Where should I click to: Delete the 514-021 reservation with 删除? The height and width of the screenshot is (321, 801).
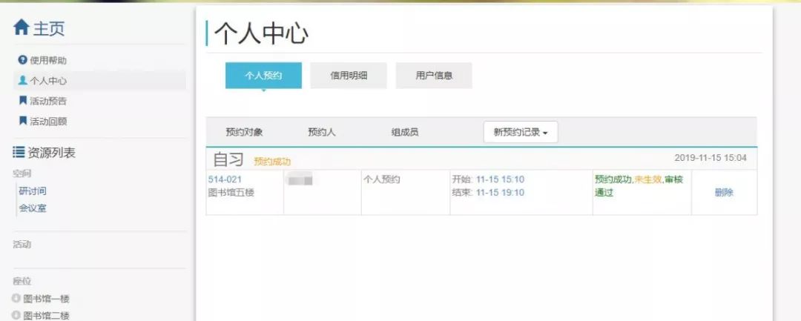coord(724,193)
